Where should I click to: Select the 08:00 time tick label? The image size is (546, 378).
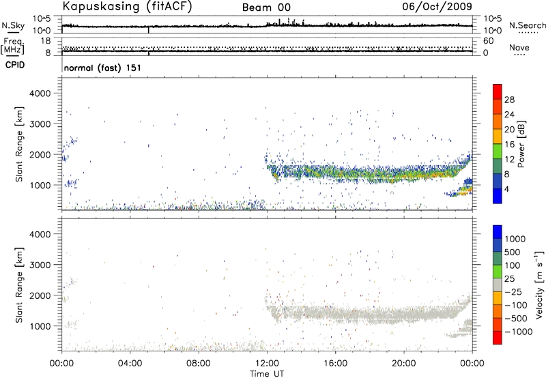tap(199, 364)
